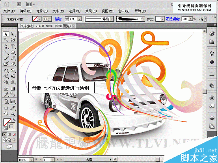Viewport: 218px width, 163px height.
Task: Open the 文字 (Type) menu
Action: click(58, 11)
